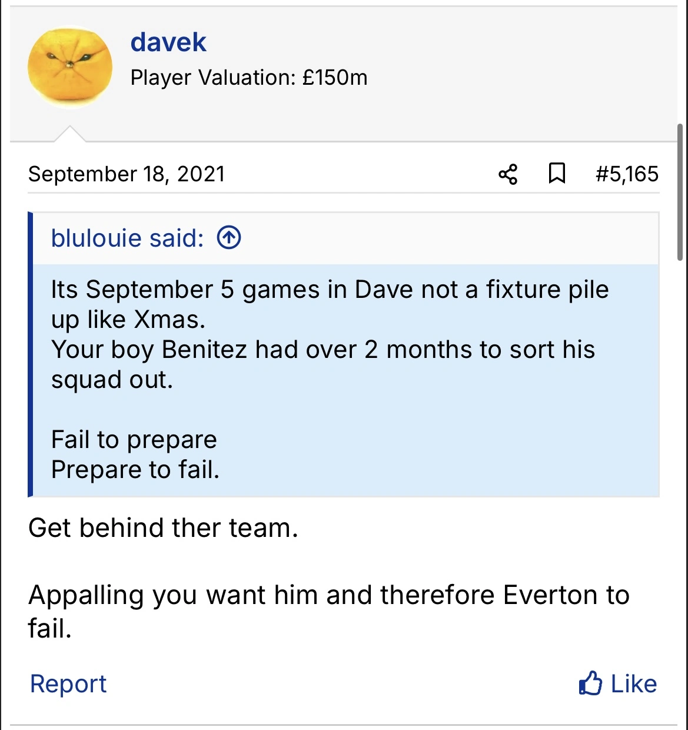
Task: Open the davek username profile link
Action: (x=168, y=42)
